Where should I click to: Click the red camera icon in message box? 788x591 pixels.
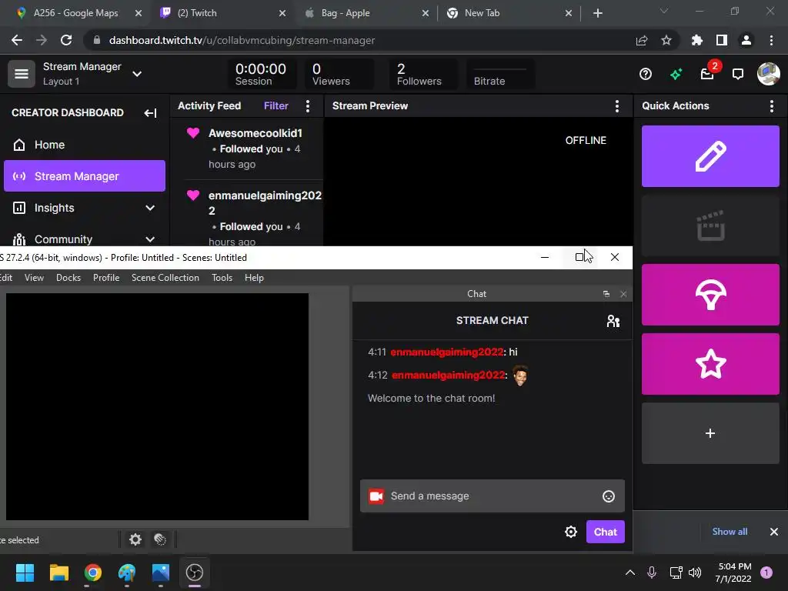(x=376, y=496)
